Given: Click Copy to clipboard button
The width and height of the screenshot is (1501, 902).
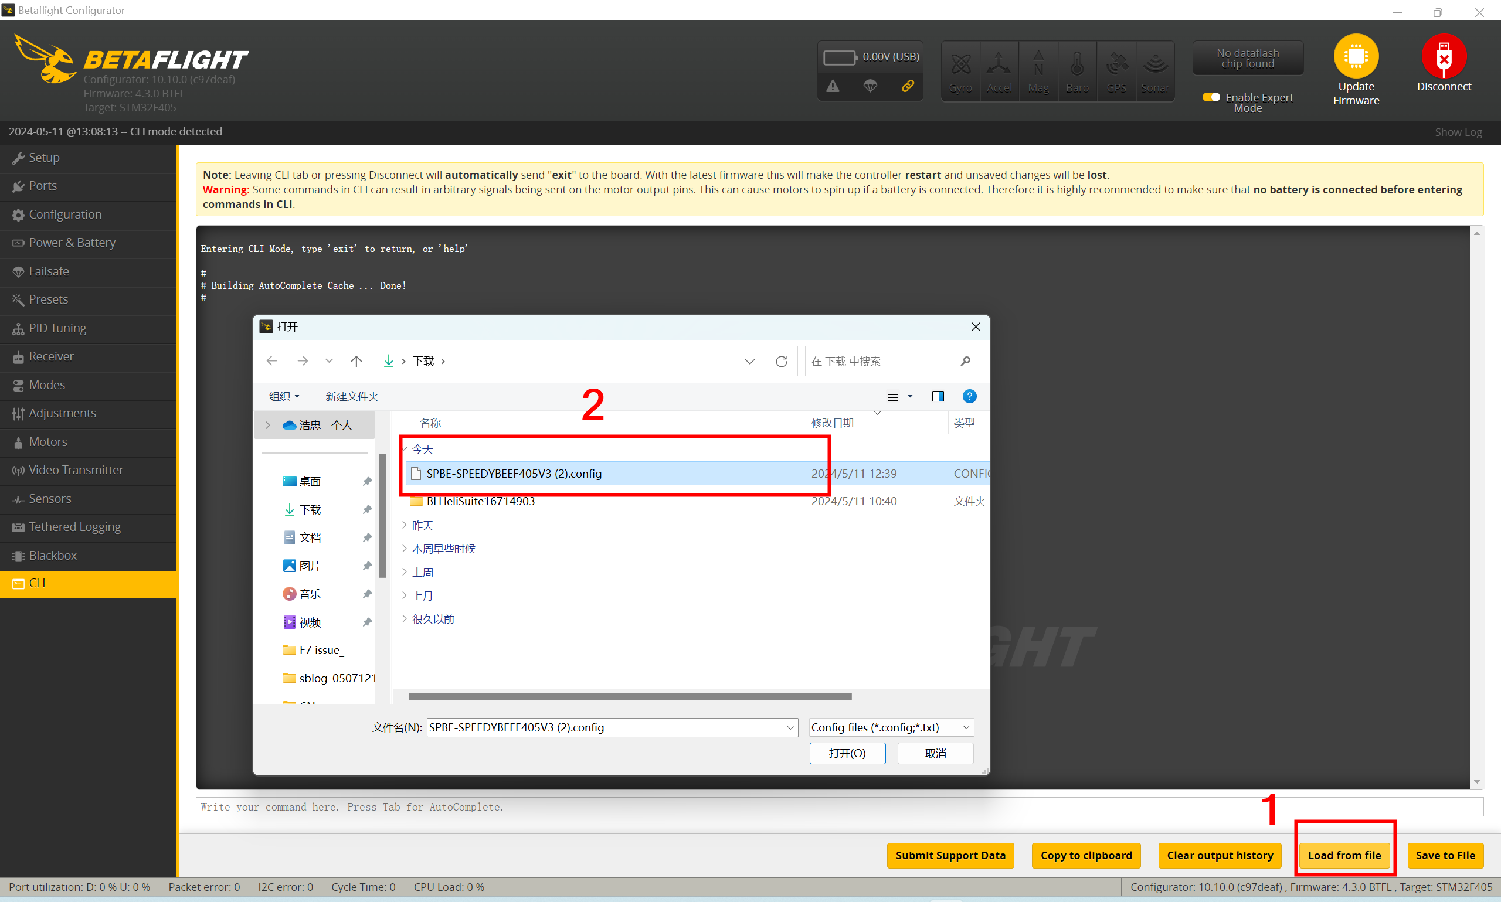Looking at the screenshot, I should pos(1086,855).
